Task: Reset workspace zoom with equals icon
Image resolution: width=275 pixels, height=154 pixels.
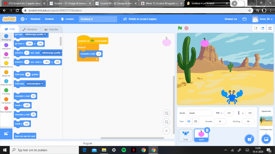Action: point(166,131)
